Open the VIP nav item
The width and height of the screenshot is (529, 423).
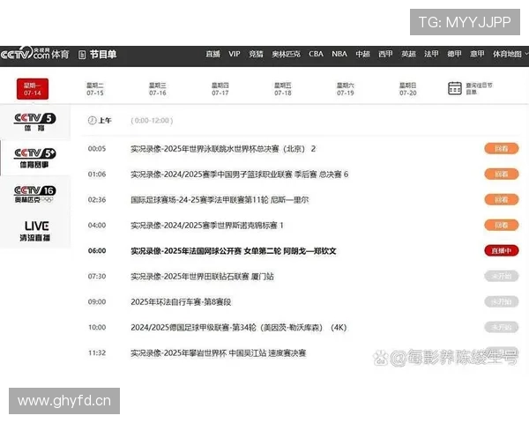[x=235, y=54]
